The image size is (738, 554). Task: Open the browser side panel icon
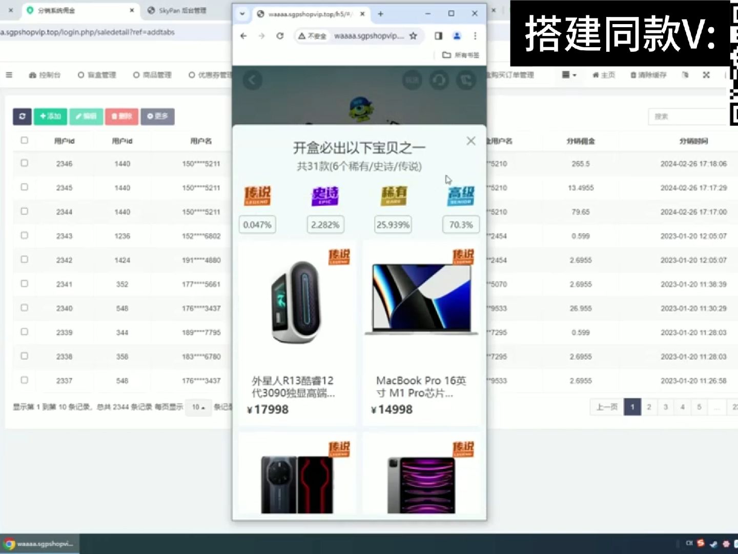tap(438, 36)
